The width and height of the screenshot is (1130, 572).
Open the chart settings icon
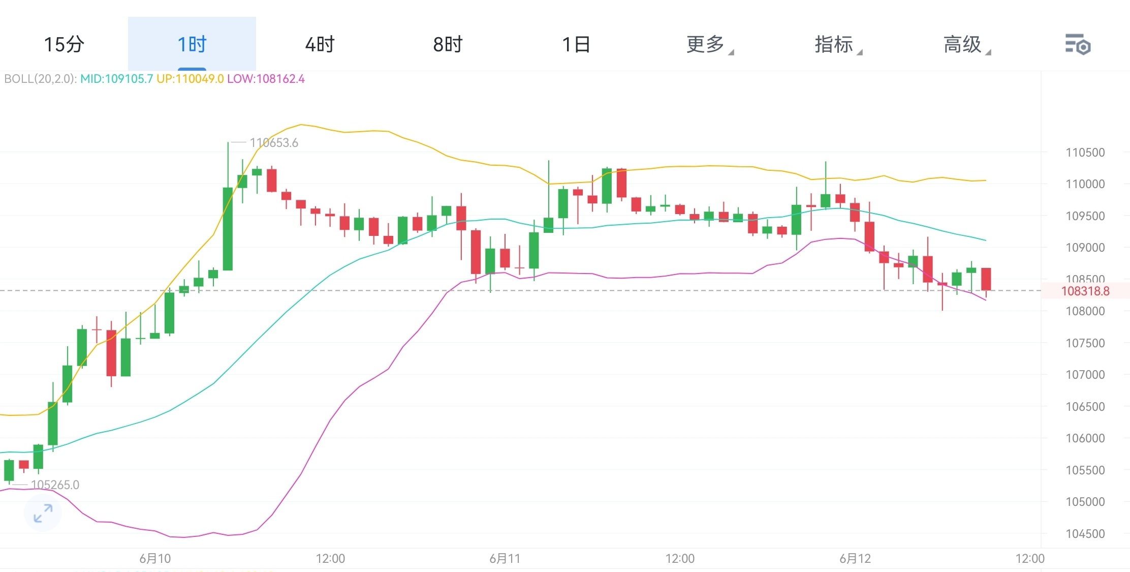[x=1077, y=45]
